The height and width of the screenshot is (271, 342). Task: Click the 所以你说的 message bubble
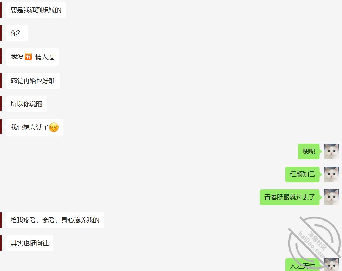click(26, 104)
